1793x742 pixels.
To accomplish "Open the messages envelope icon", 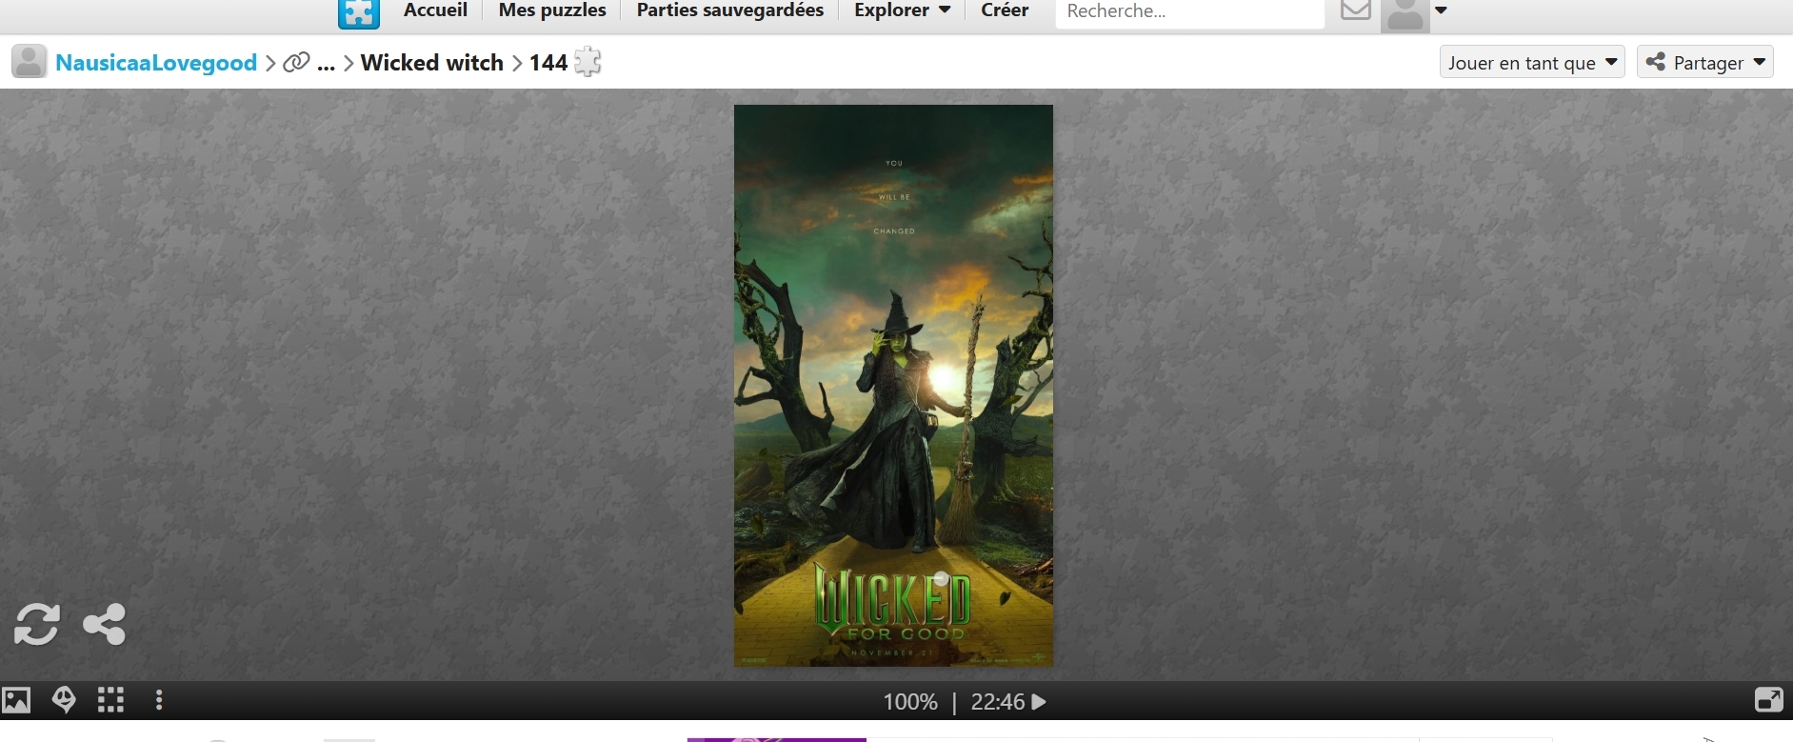I will pyautogui.click(x=1355, y=10).
